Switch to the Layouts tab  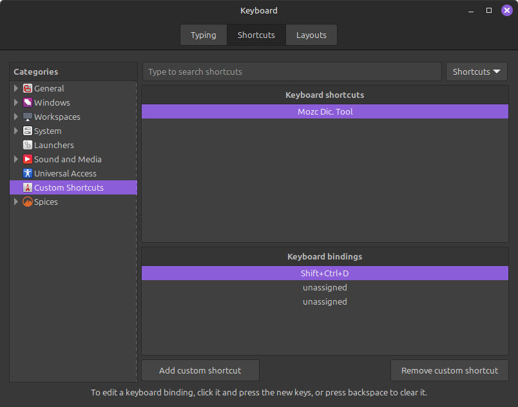(311, 35)
